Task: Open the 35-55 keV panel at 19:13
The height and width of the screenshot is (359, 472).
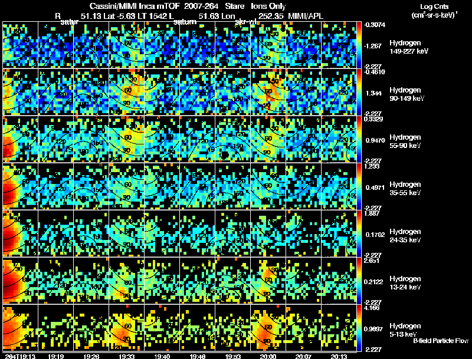Action: (x=20, y=186)
